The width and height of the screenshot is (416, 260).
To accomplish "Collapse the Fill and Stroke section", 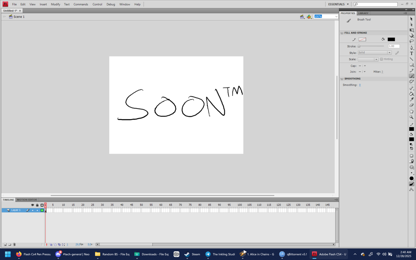I will pos(342,33).
